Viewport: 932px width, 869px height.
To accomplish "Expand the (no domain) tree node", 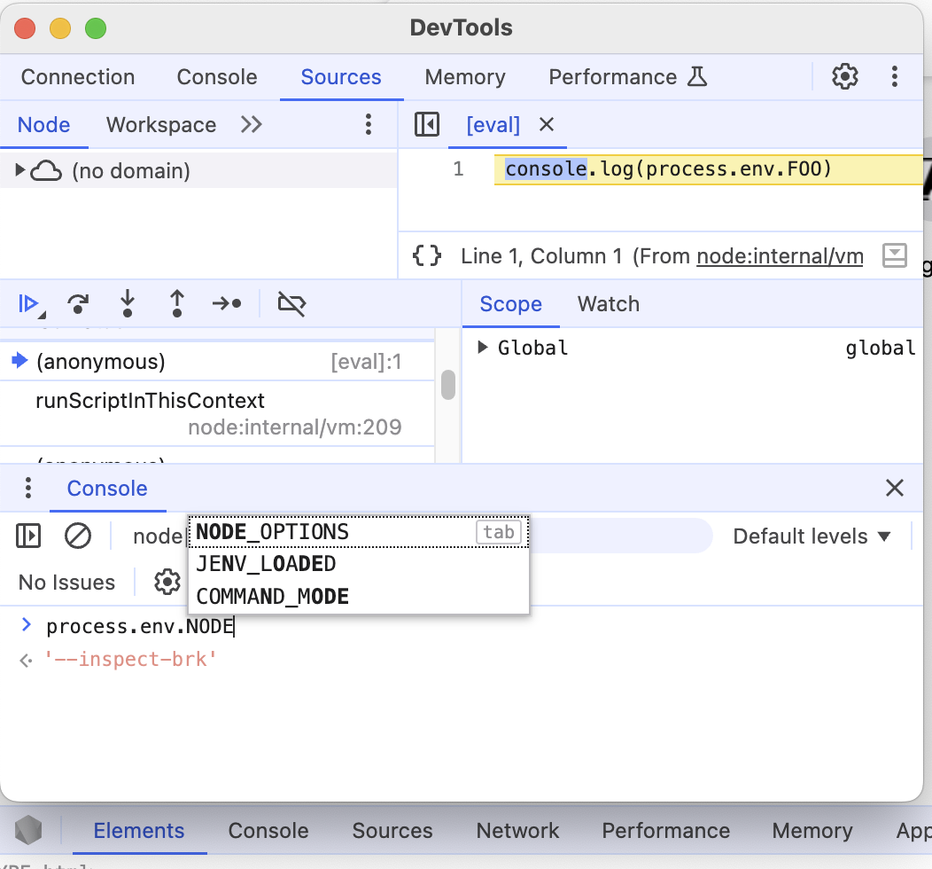I will click(x=19, y=171).
